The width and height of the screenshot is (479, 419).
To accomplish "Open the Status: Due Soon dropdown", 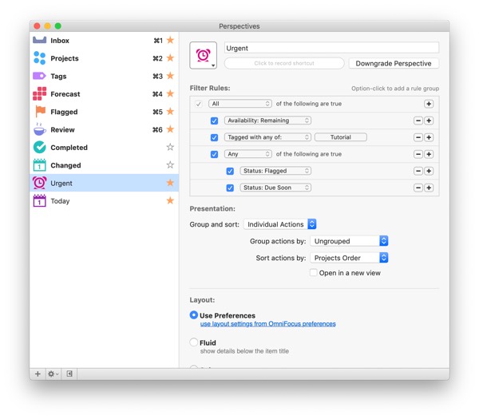I will tap(275, 188).
